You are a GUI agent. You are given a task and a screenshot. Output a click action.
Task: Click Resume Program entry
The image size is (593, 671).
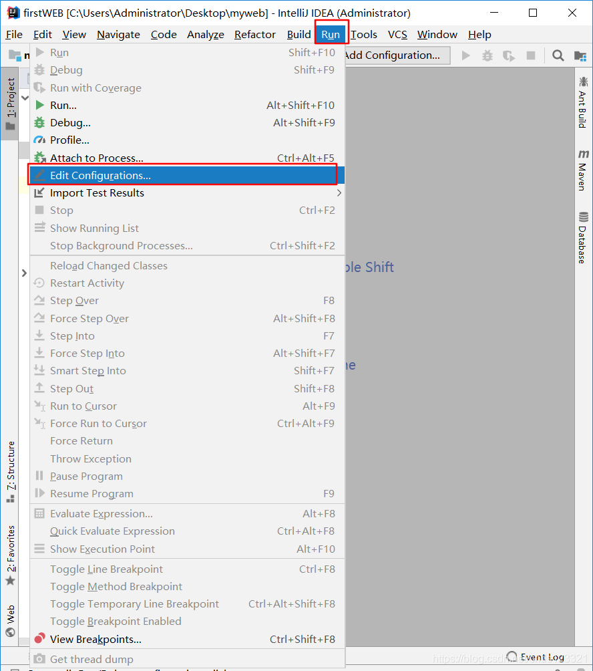tap(187, 494)
